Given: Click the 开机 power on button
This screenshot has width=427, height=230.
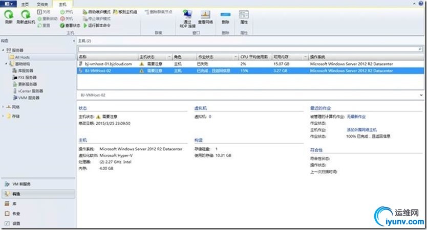Looking at the screenshot, I should pos(67,12).
